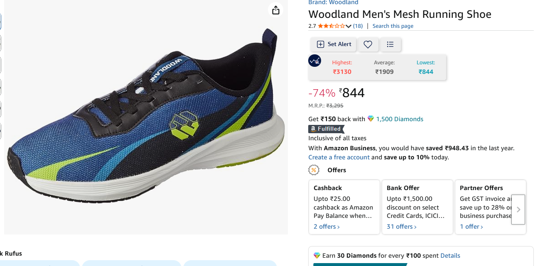Add shoe to wishlist with heart icon
545x266 pixels.
(x=368, y=44)
